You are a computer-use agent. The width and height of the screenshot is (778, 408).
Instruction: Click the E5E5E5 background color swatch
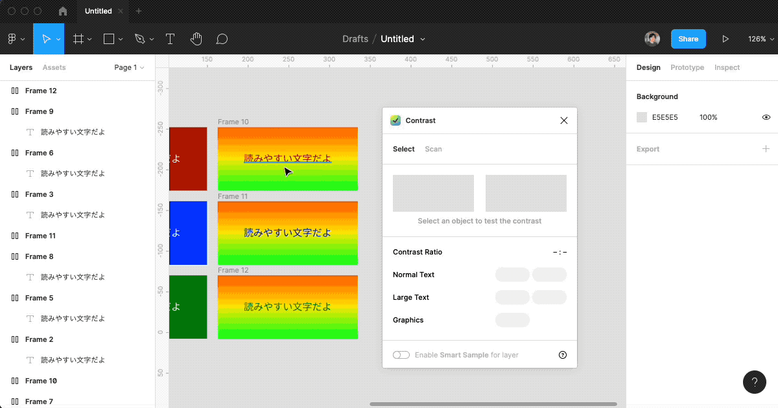(x=642, y=117)
